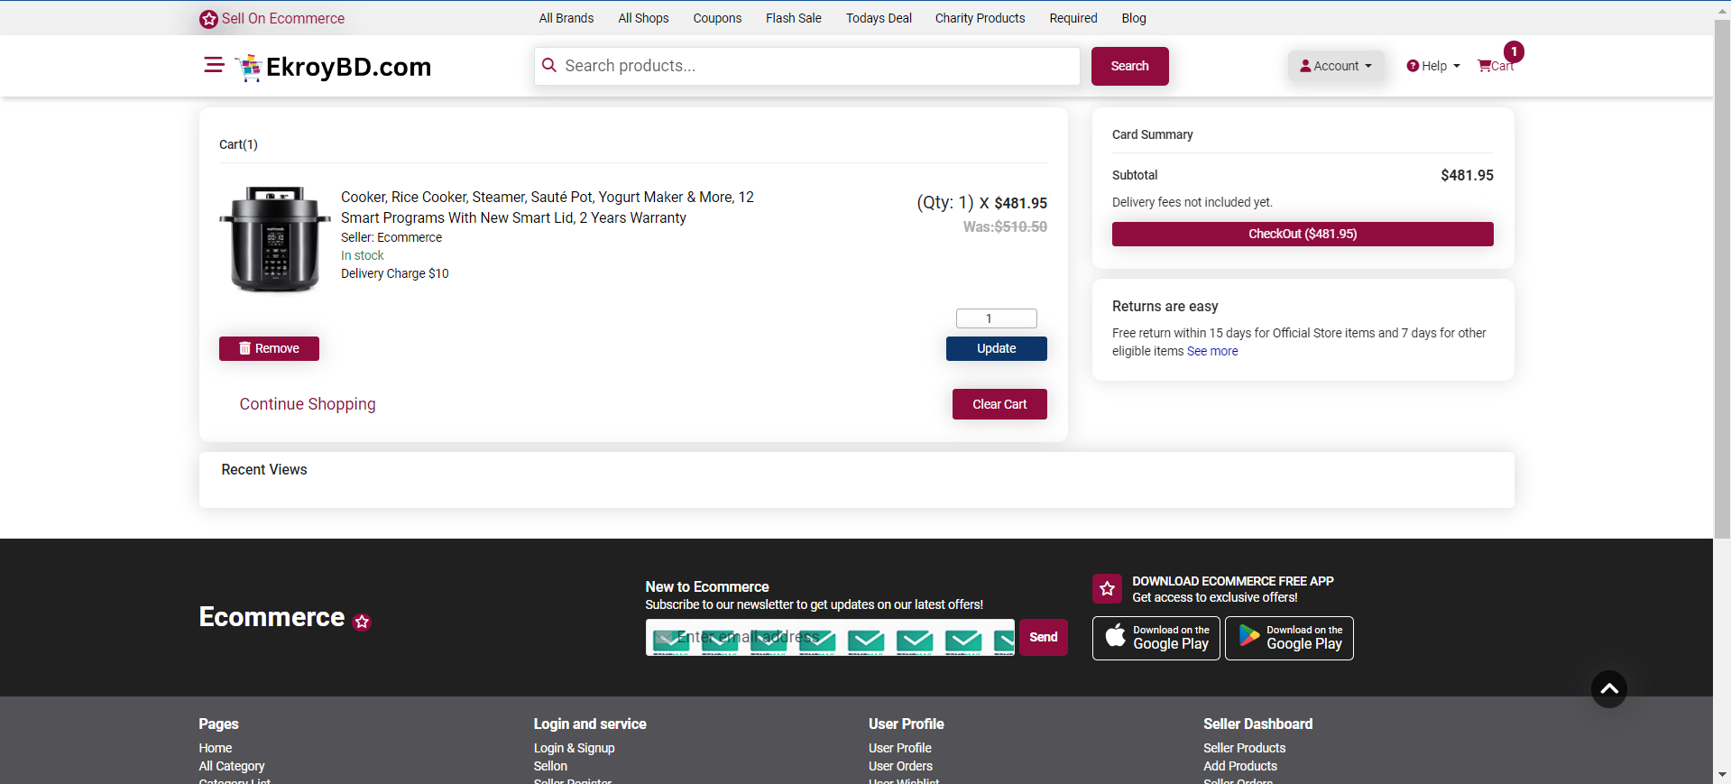
Task: Open the cart icon in header
Action: click(x=1495, y=66)
